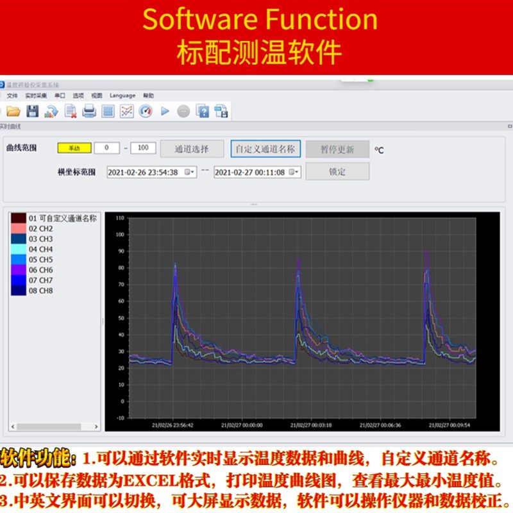This screenshot has height=513, width=513.
Task: Click the 锁定 button
Action: pos(337,171)
